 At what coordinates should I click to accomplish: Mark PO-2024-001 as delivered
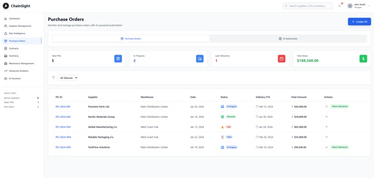[340, 106]
